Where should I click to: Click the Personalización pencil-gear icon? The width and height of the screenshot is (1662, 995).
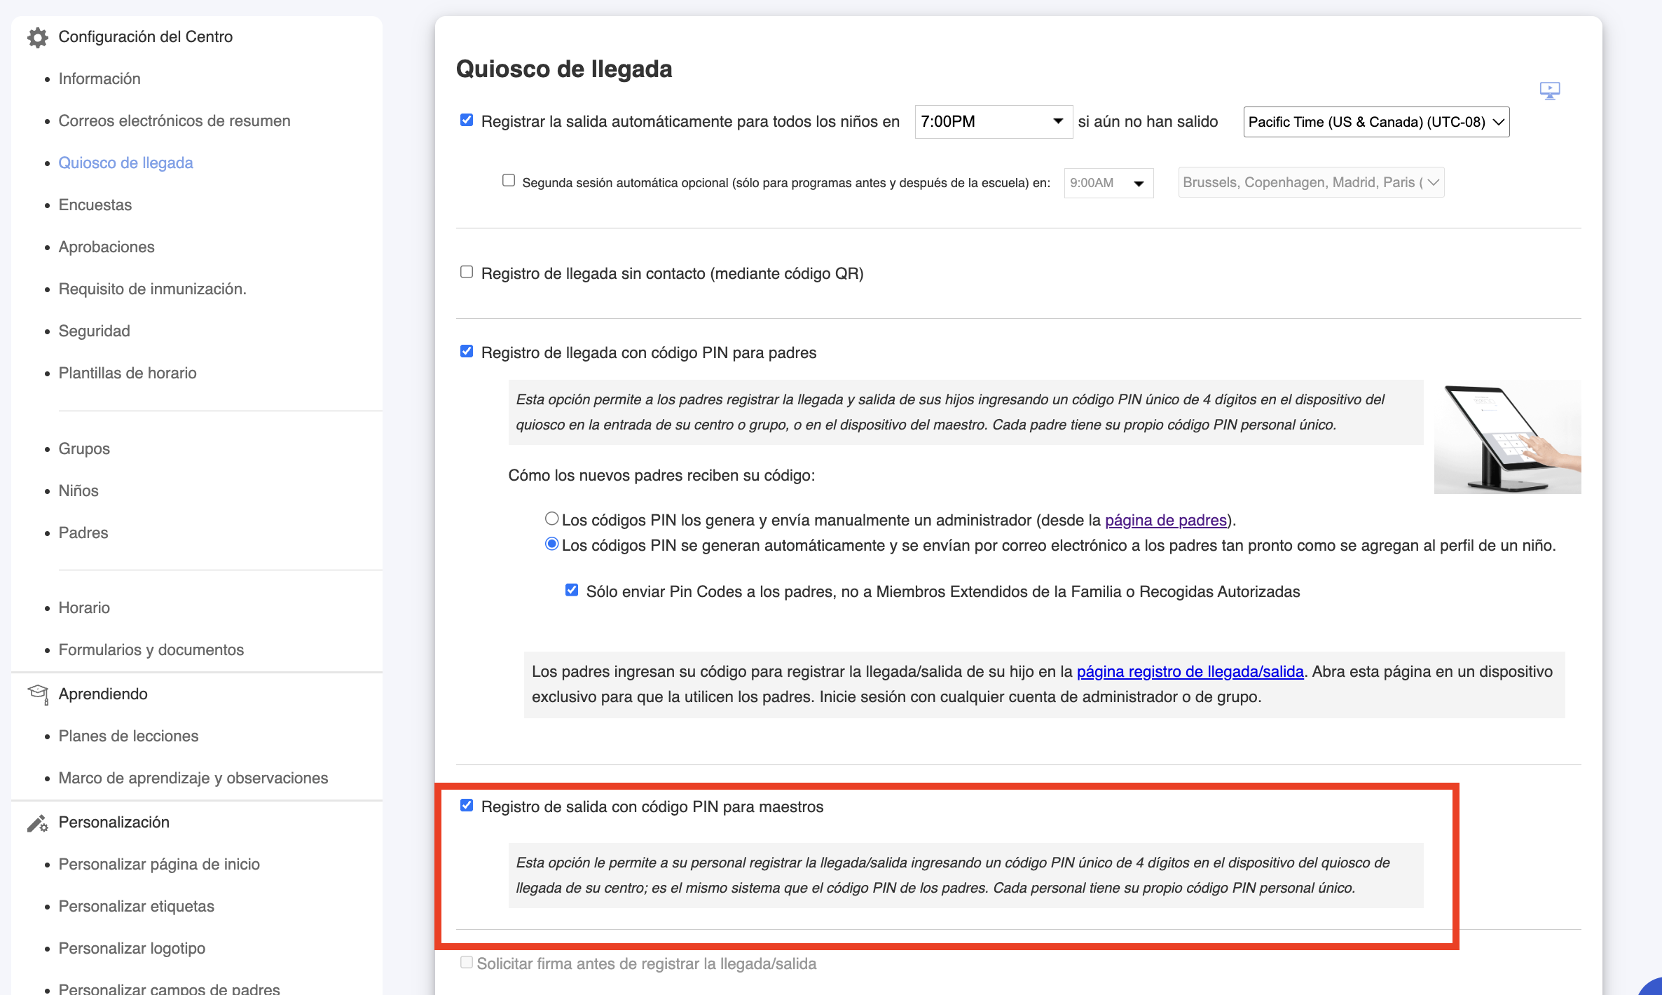(37, 823)
